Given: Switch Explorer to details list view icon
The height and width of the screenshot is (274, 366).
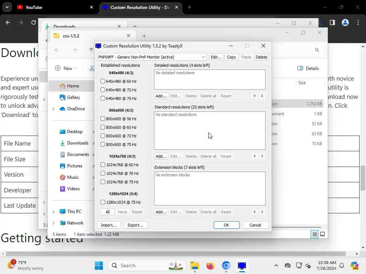Looking at the screenshot, I should pos(315,234).
